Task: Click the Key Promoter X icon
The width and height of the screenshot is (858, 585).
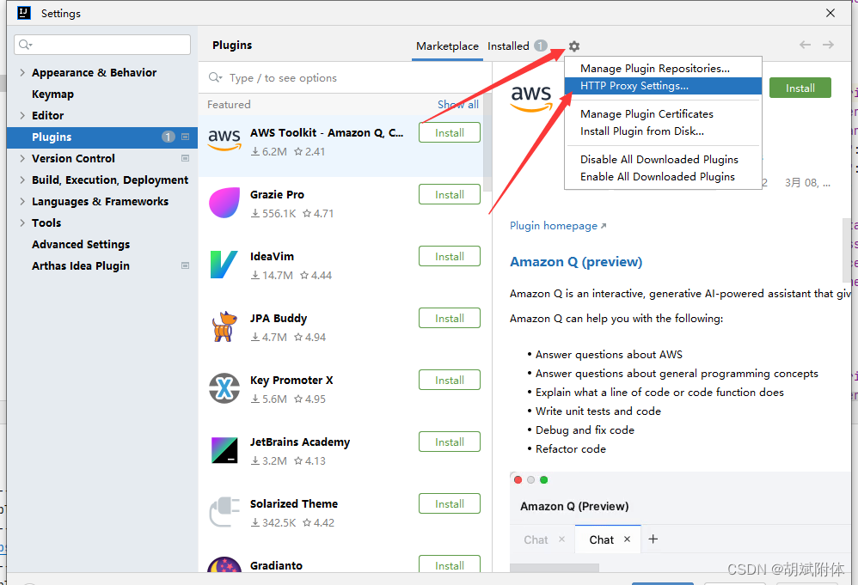Action: tap(224, 388)
